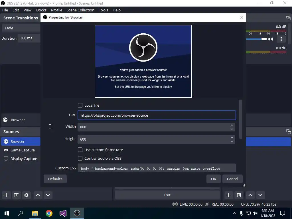Close the Properties for 'Browser' dialog

(242, 17)
